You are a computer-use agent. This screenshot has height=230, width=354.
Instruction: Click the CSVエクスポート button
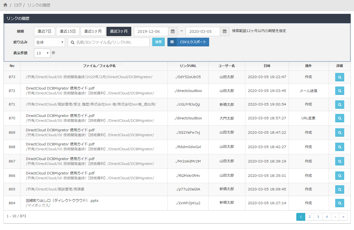tap(188, 42)
